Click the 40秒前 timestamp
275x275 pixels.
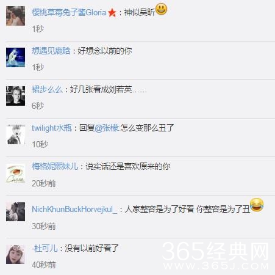[x=44, y=265]
